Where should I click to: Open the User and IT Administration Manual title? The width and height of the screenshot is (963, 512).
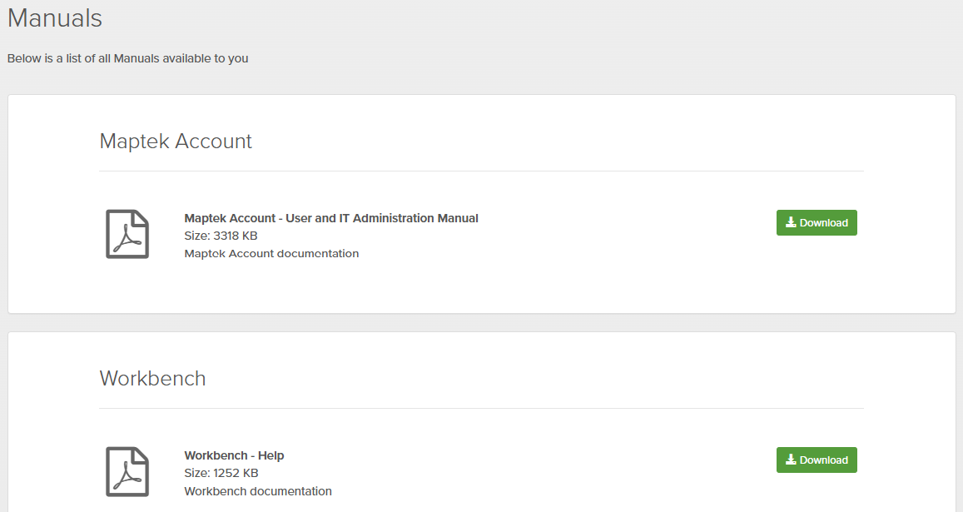click(331, 218)
